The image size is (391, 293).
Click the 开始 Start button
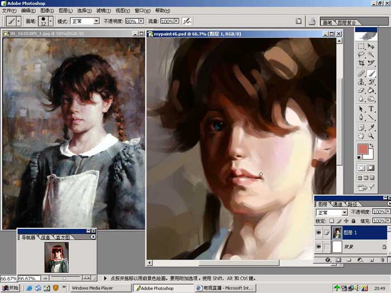(x=11, y=288)
